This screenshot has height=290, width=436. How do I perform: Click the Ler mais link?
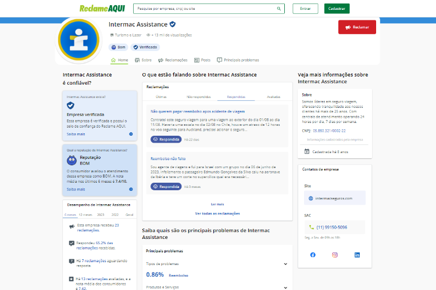coord(217,204)
